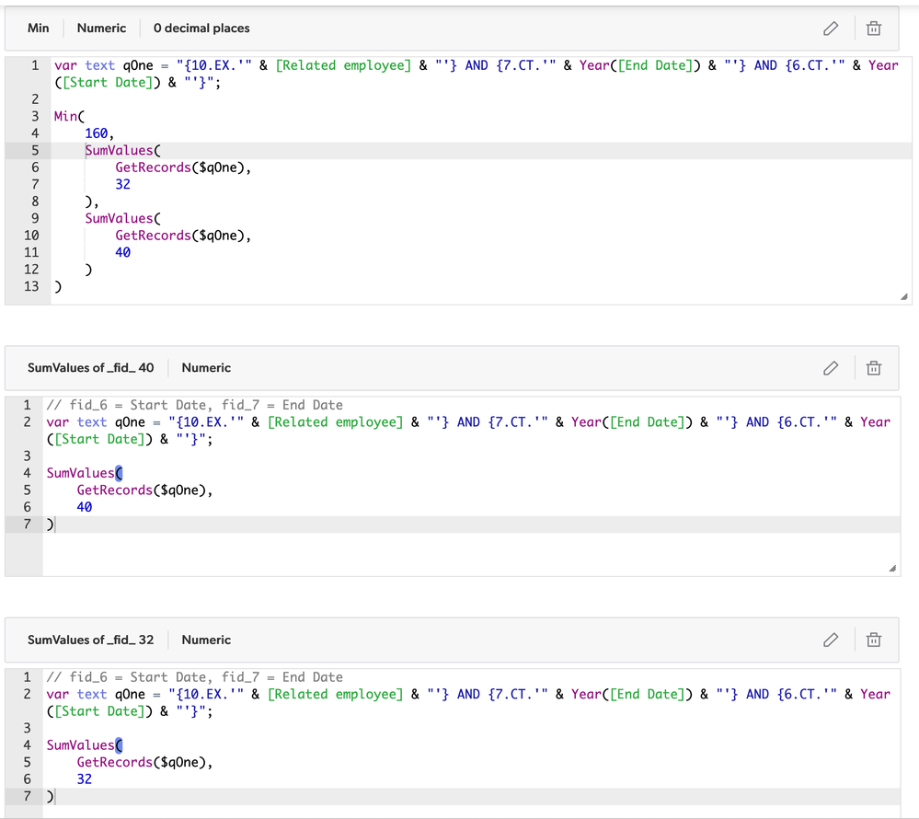
Task: Click GetRecords($qOne) in fid 32 editor
Action: coord(142,762)
